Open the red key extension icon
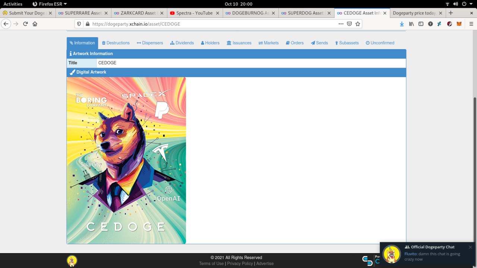477x268 pixels. (x=449, y=24)
